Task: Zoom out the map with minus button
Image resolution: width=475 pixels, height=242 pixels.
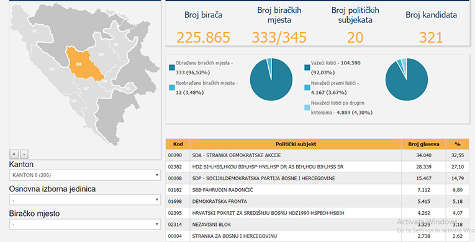Action: [x=24, y=154]
